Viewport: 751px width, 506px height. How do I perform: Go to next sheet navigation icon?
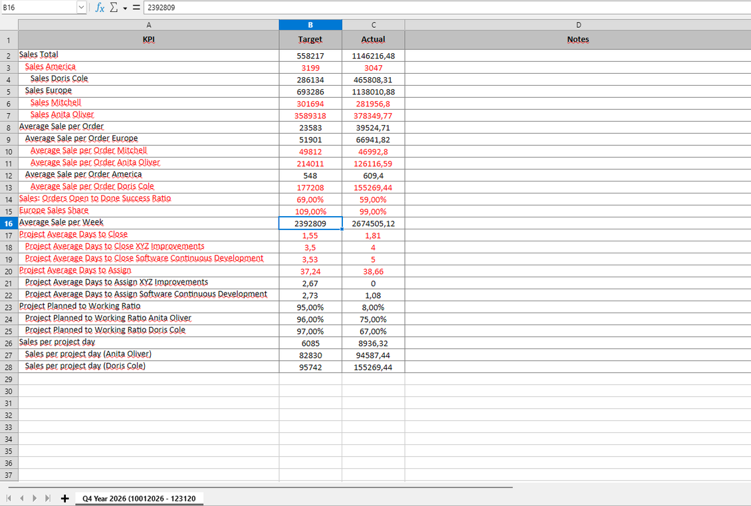tap(35, 498)
